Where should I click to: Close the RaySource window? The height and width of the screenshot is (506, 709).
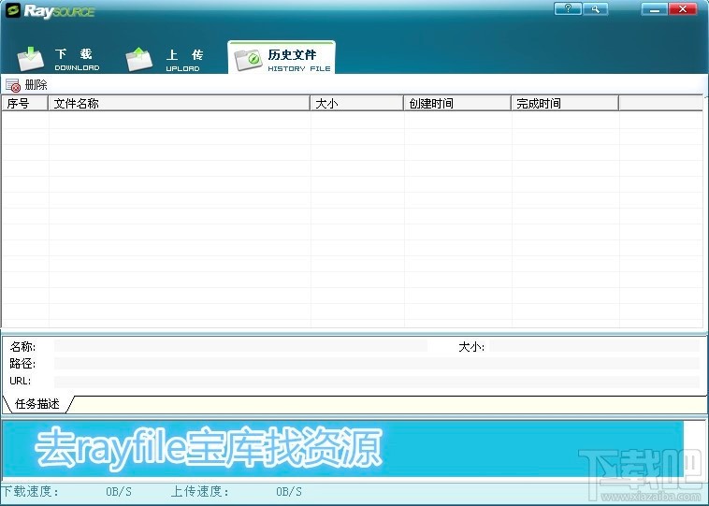coord(683,8)
